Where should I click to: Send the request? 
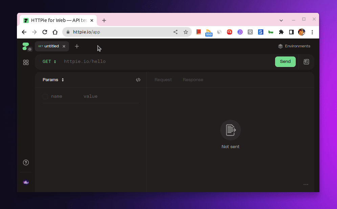coord(285,62)
